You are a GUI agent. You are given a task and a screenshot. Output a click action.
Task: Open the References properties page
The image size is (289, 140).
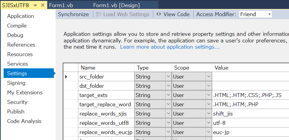21,45
